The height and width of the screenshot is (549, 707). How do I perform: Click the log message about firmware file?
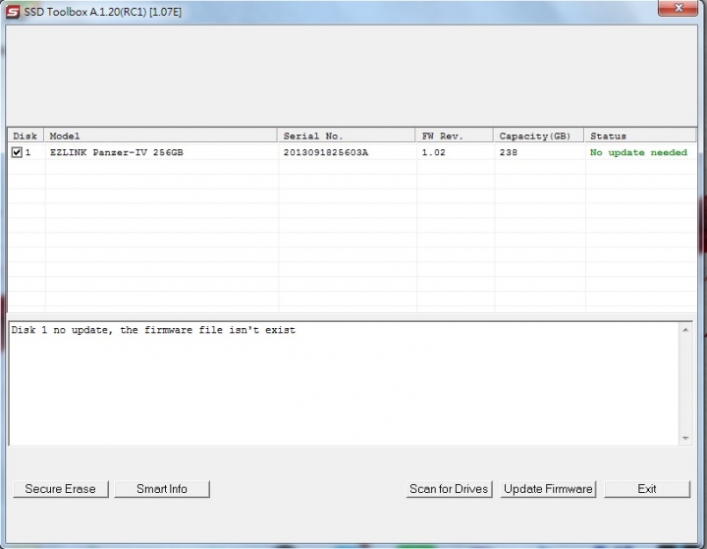tap(153, 330)
